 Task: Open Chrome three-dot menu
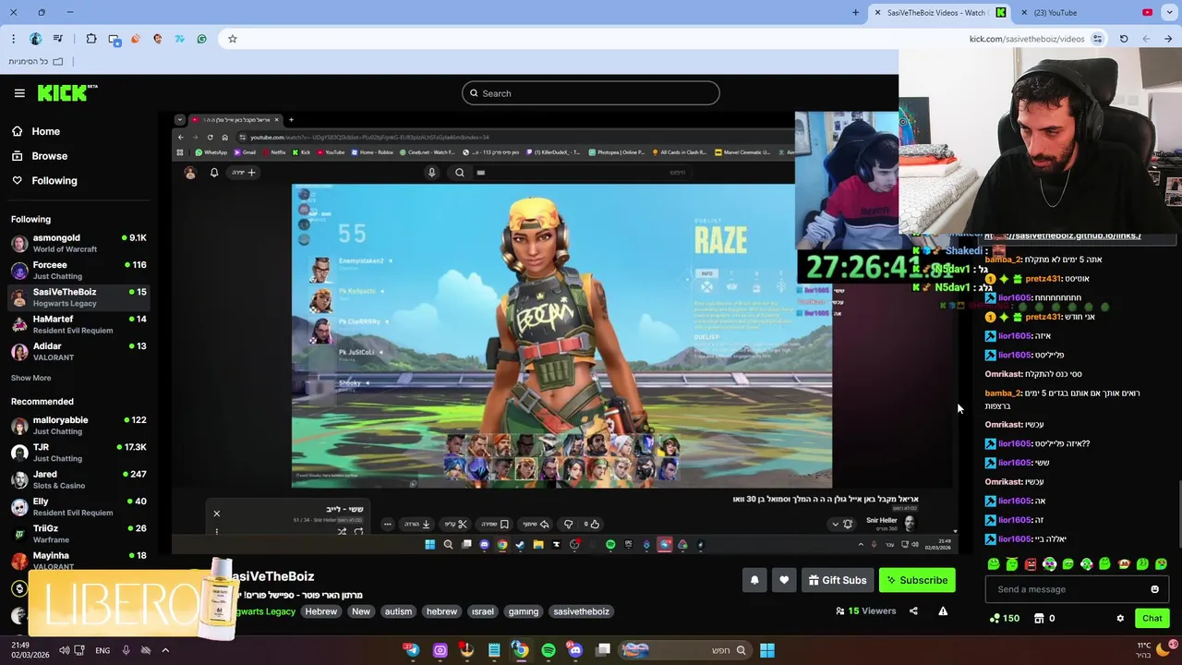13,39
